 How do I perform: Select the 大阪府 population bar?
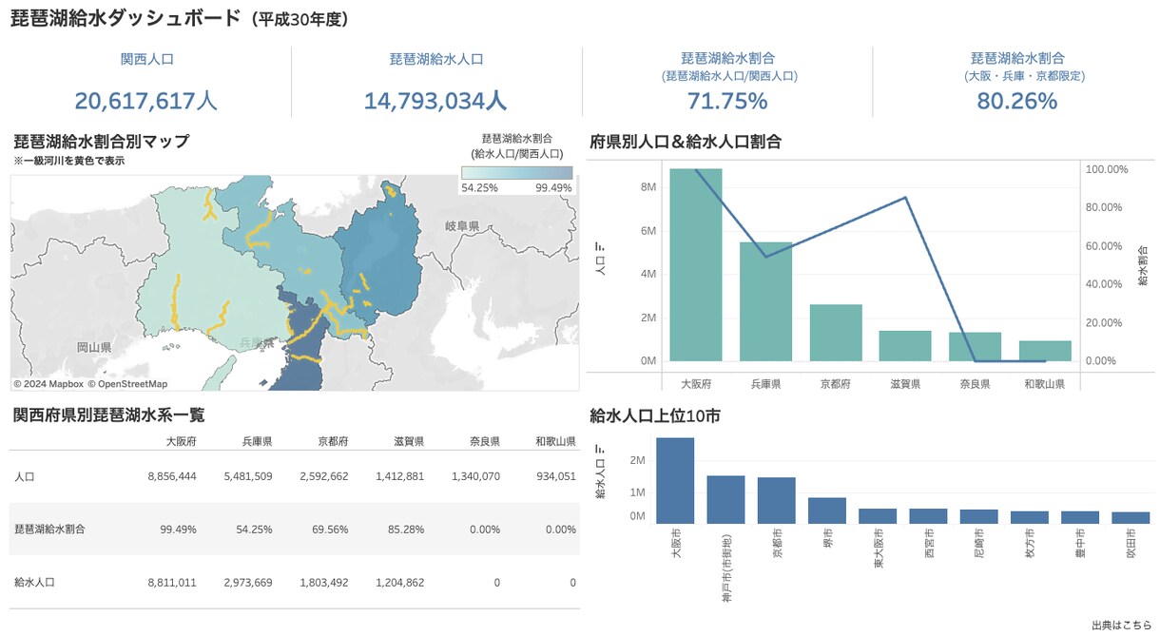696,265
